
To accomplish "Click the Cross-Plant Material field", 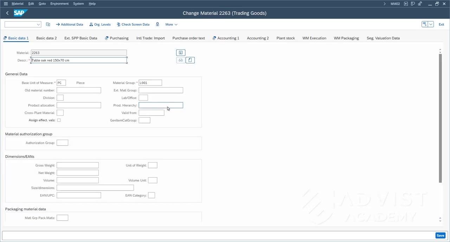I will click(x=60, y=113).
